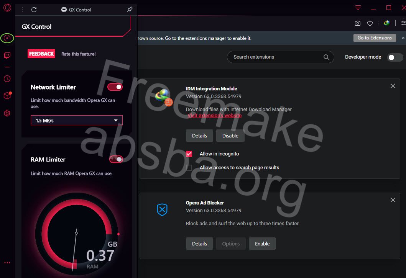Click 'Rate this feature!' text
Viewport: 406px width, 278px height.
(x=79, y=54)
